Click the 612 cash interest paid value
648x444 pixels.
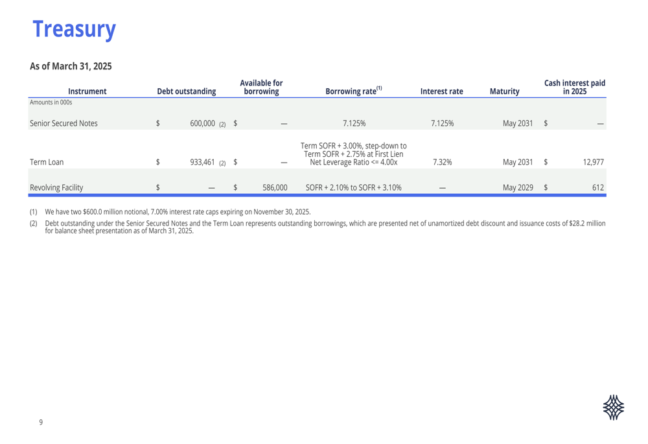[598, 188]
